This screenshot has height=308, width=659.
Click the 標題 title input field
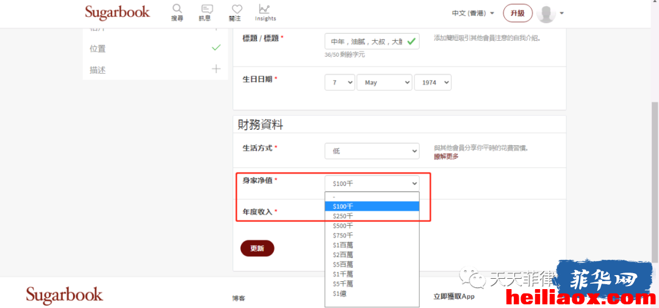point(372,41)
